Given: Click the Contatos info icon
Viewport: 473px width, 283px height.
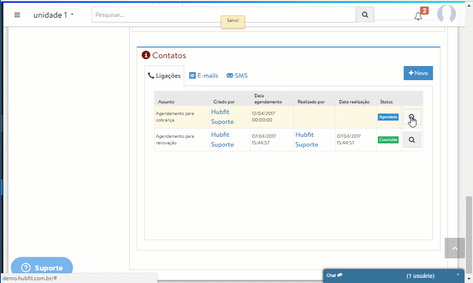Looking at the screenshot, I should coord(146,55).
